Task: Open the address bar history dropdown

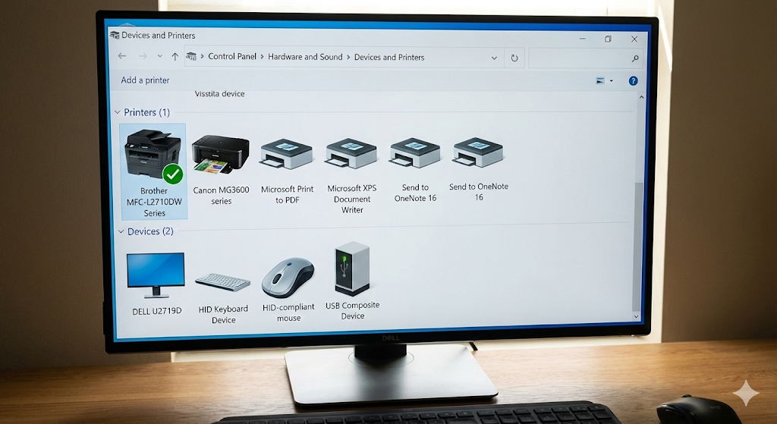Action: (x=494, y=58)
